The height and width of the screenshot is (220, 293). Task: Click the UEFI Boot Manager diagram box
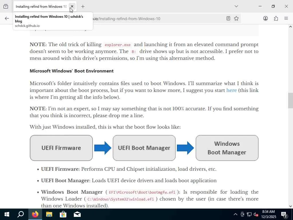point(144,148)
